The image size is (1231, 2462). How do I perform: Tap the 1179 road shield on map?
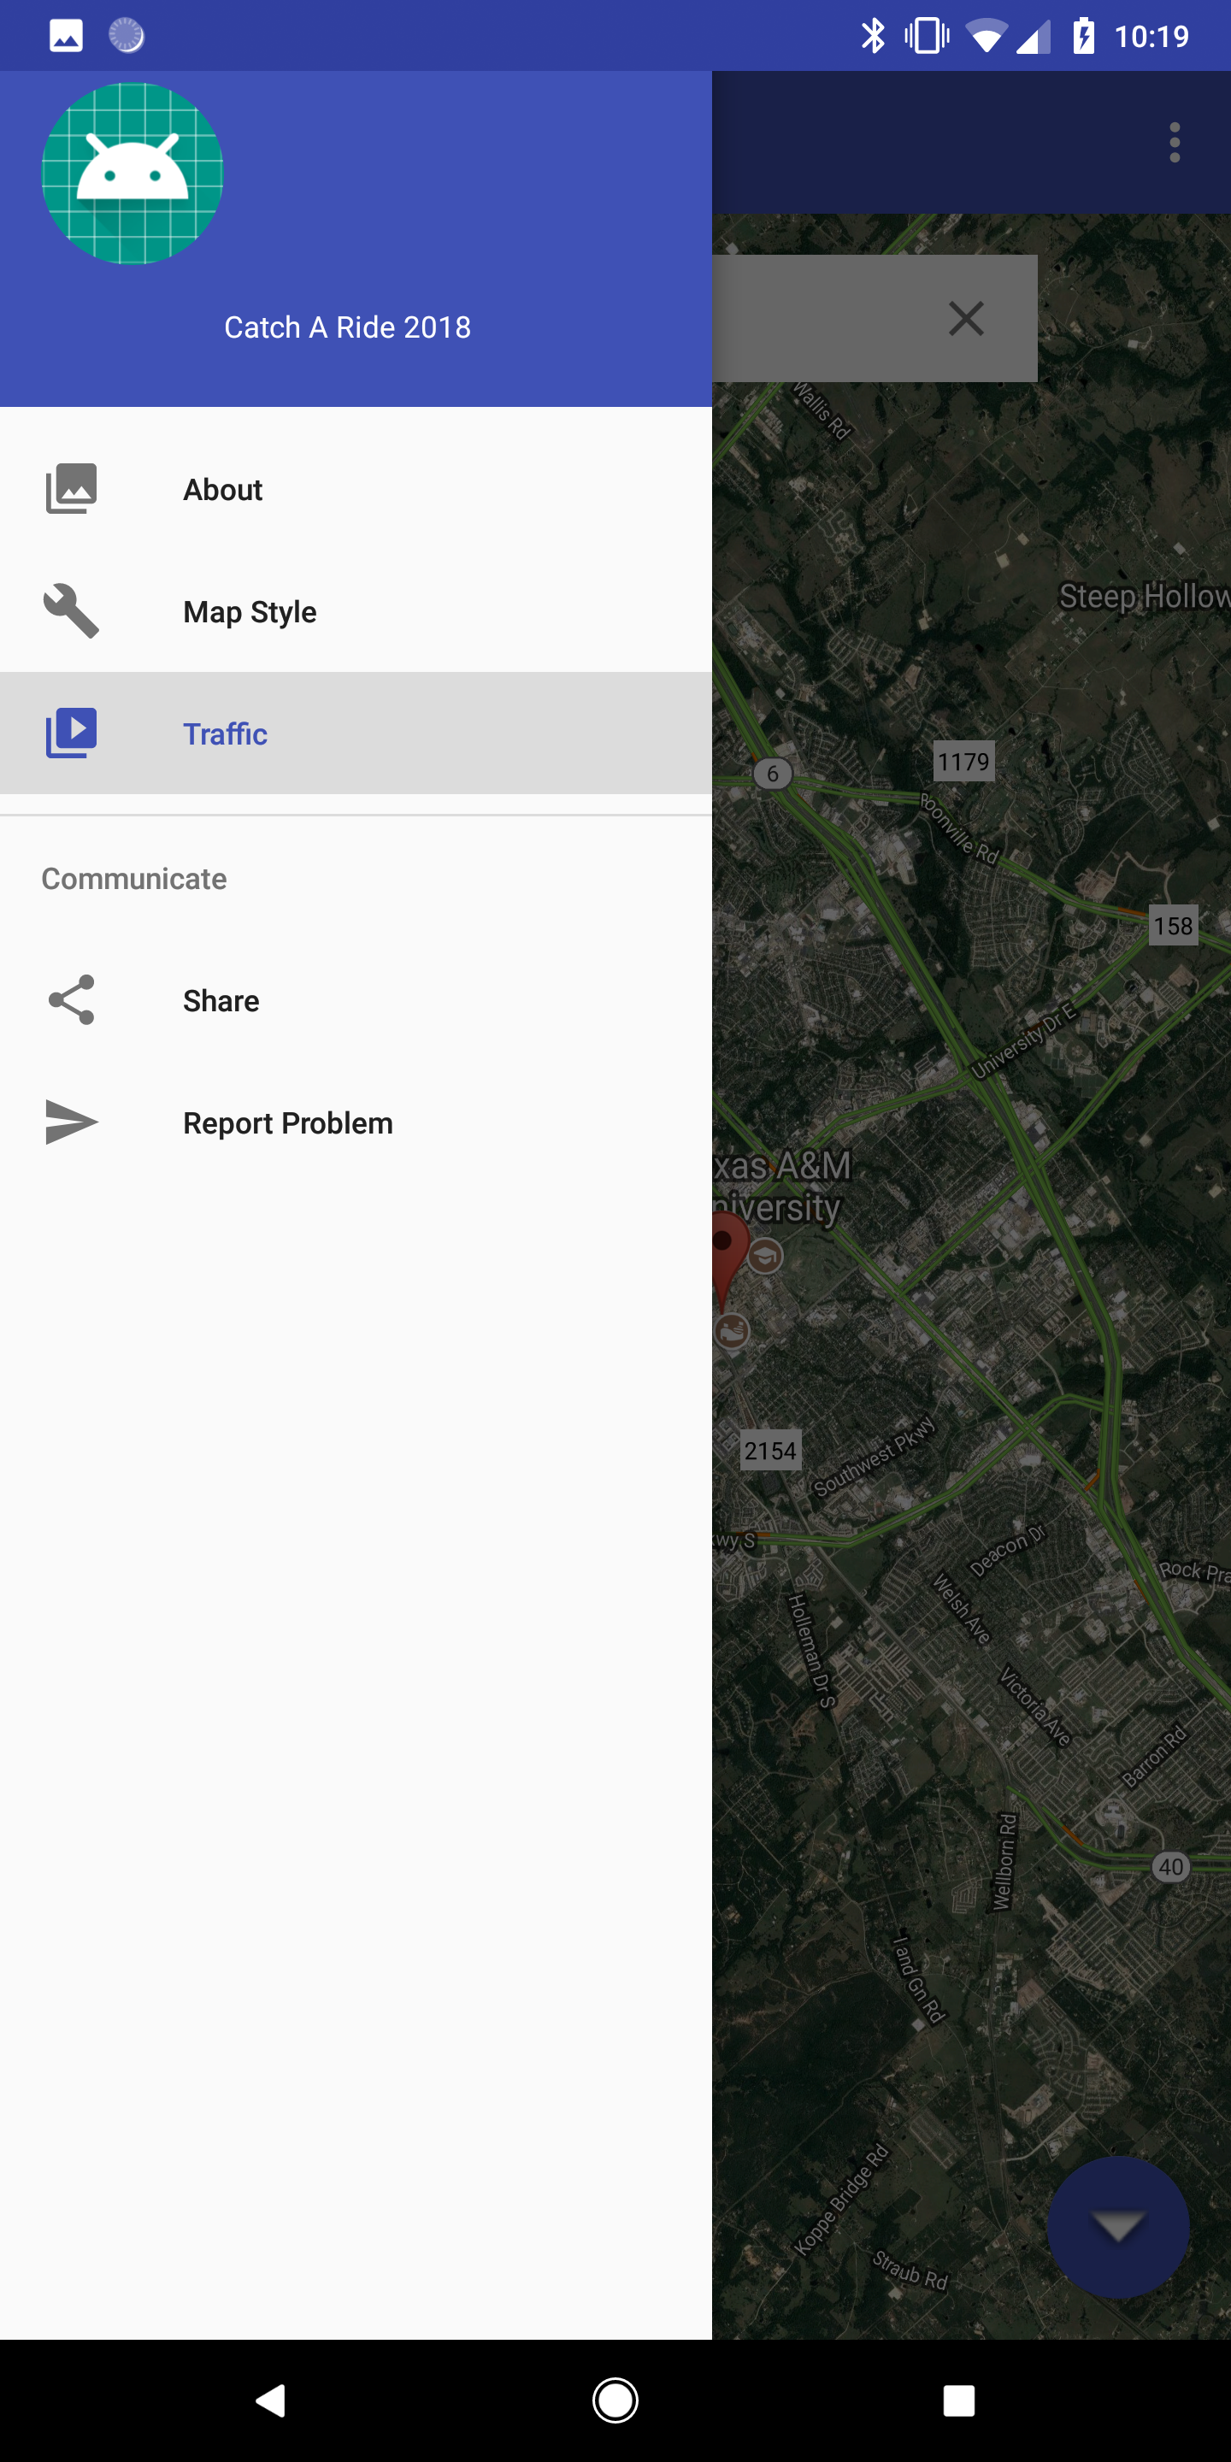point(963,762)
